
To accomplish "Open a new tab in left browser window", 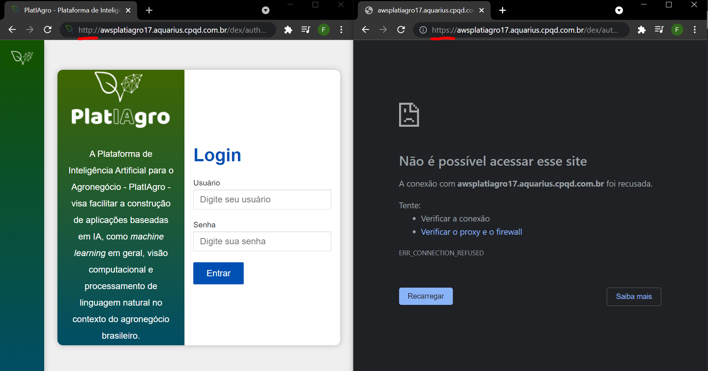I will click(149, 10).
